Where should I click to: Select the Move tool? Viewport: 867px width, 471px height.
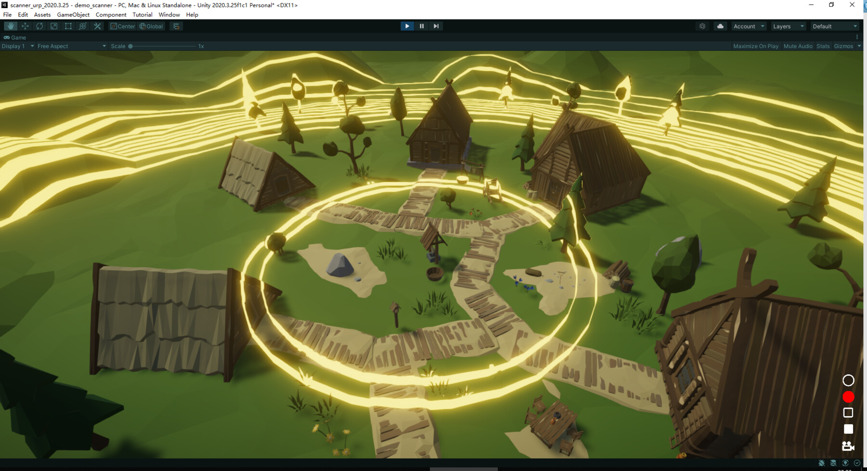[25, 26]
